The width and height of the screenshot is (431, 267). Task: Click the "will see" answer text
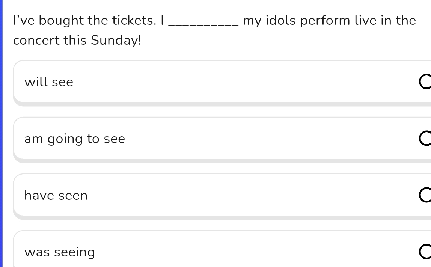coord(49,82)
